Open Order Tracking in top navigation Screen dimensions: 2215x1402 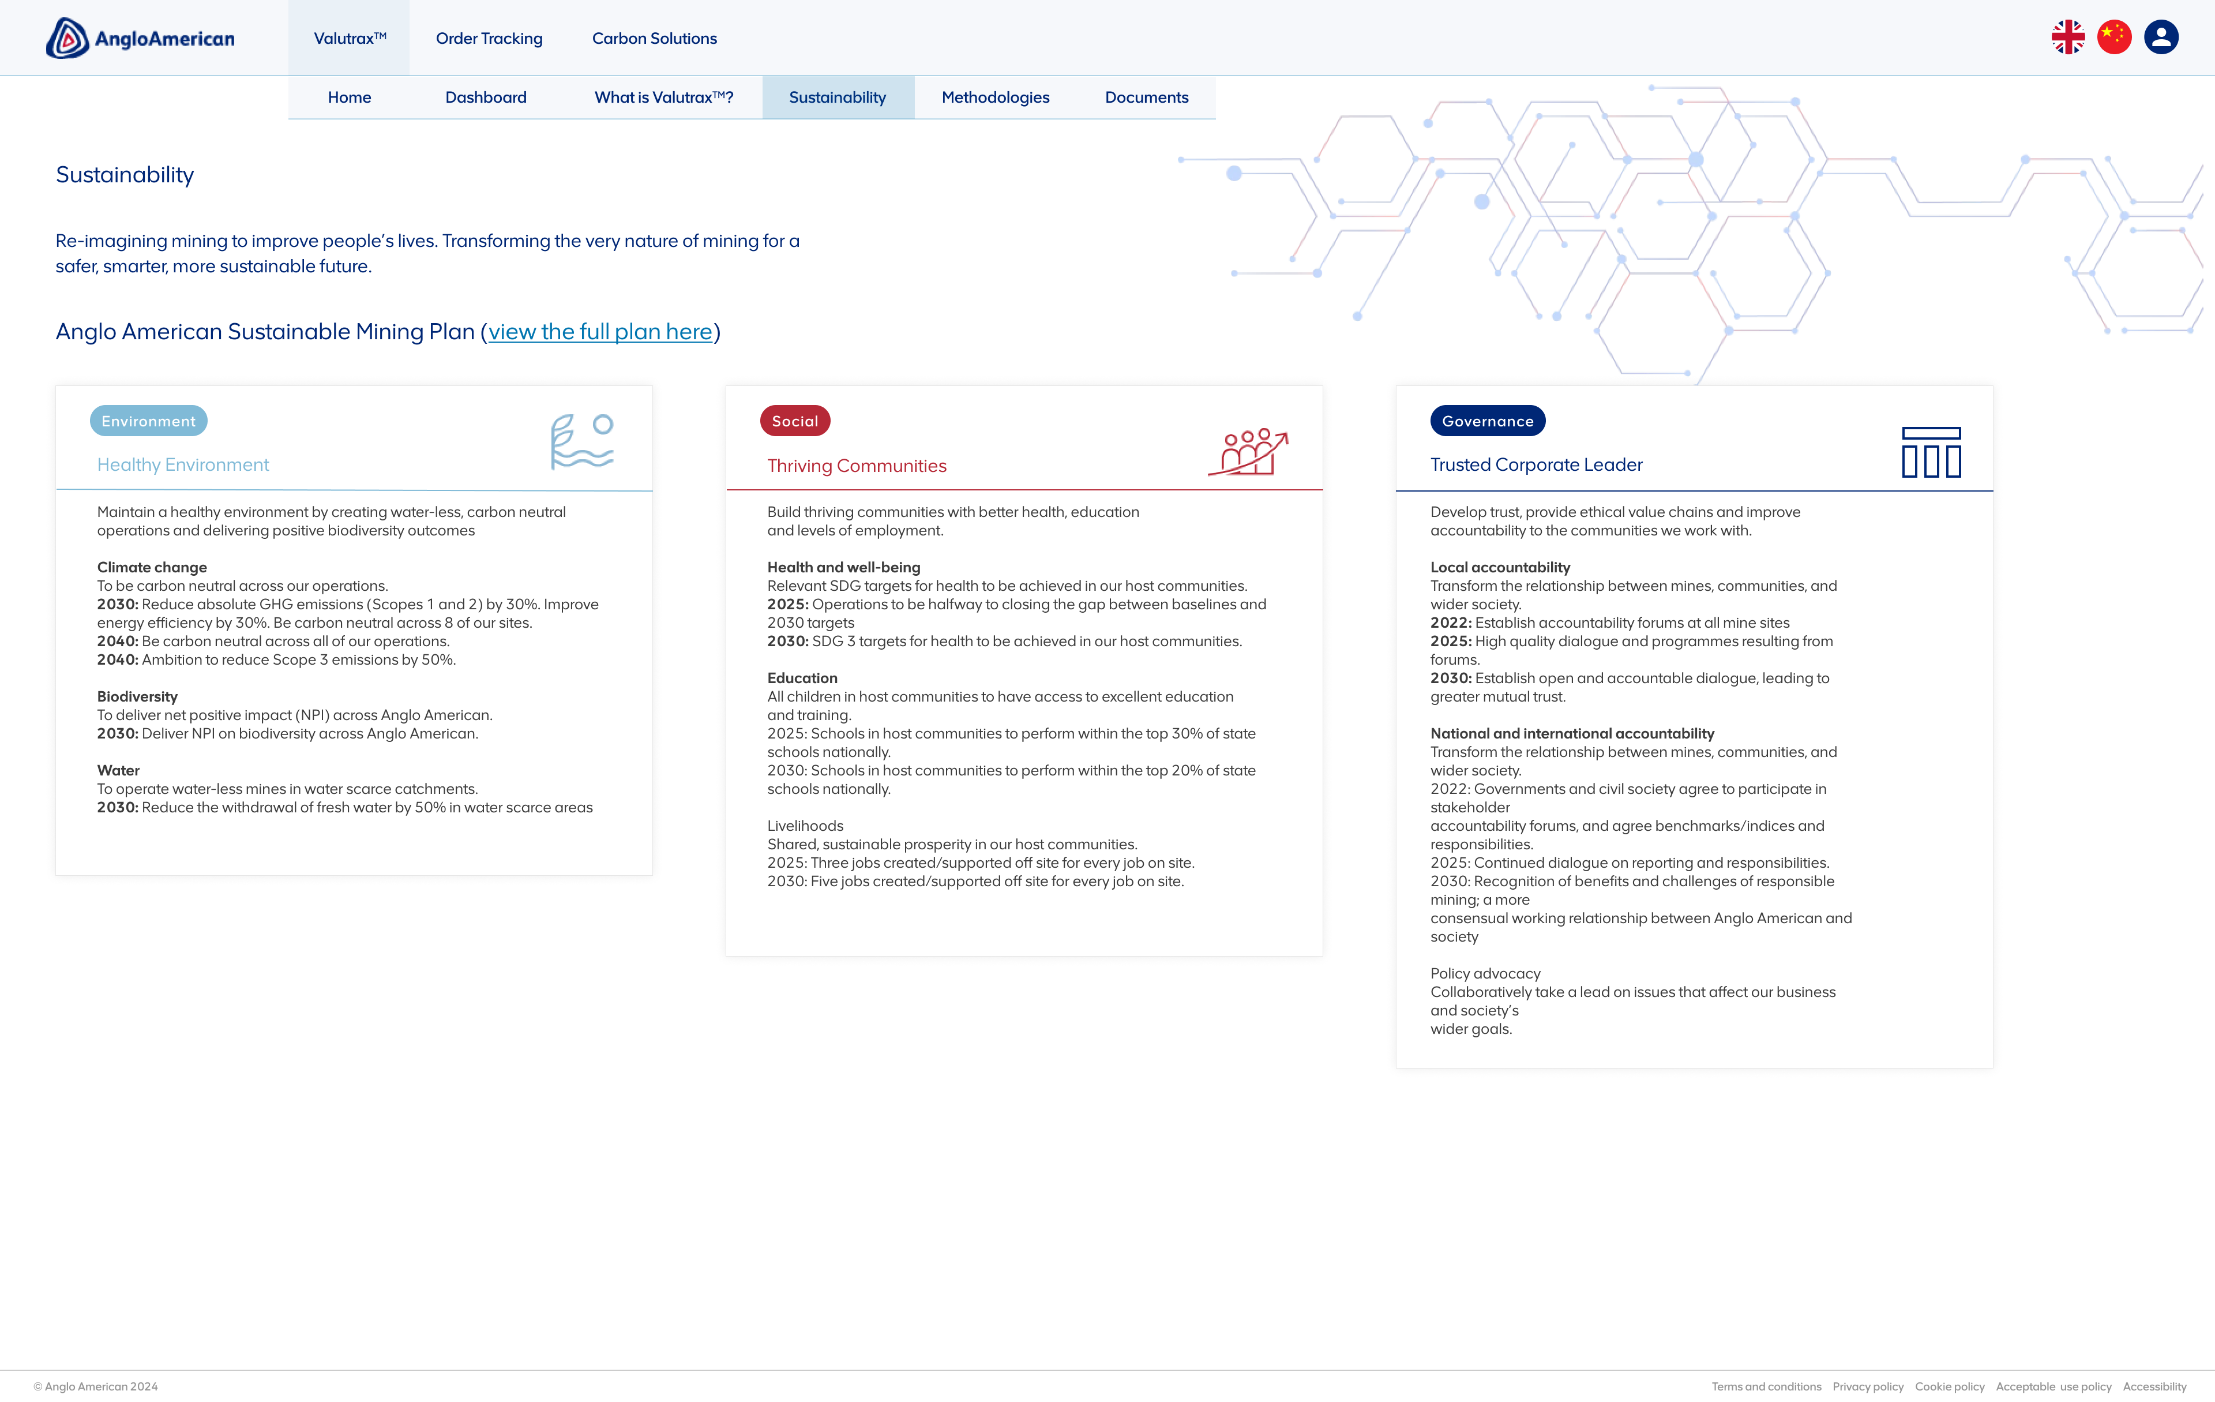click(x=489, y=39)
